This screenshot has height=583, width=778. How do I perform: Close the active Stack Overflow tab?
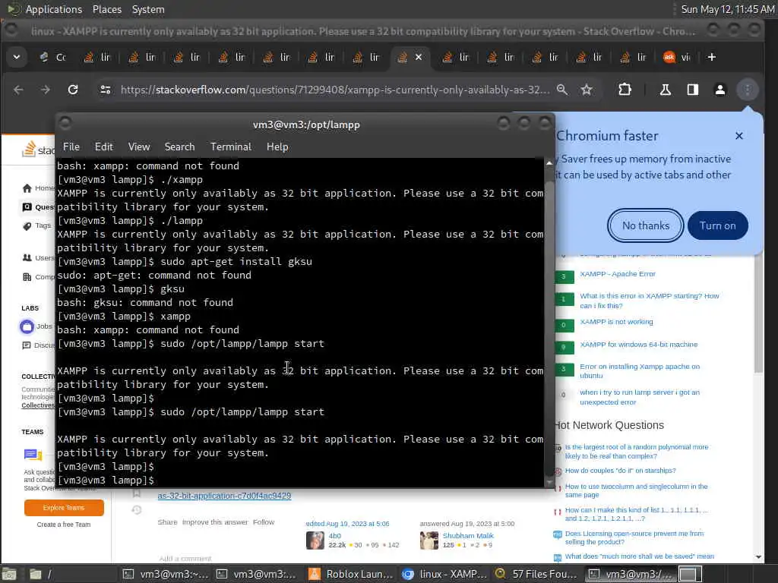[x=419, y=57]
